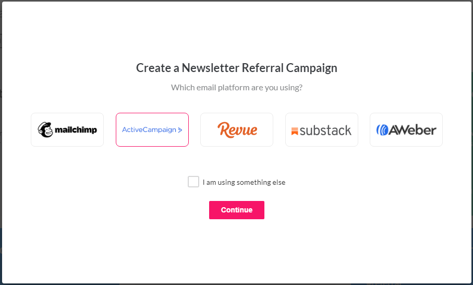The height and width of the screenshot is (285, 473).
Task: Select the Revue email platform card
Action: pyautogui.click(x=237, y=130)
